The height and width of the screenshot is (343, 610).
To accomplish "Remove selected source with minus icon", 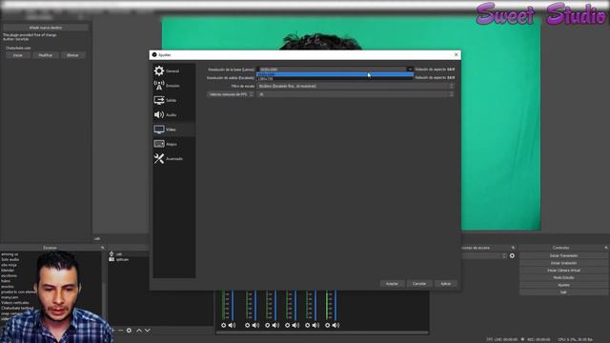I will pos(121,331).
